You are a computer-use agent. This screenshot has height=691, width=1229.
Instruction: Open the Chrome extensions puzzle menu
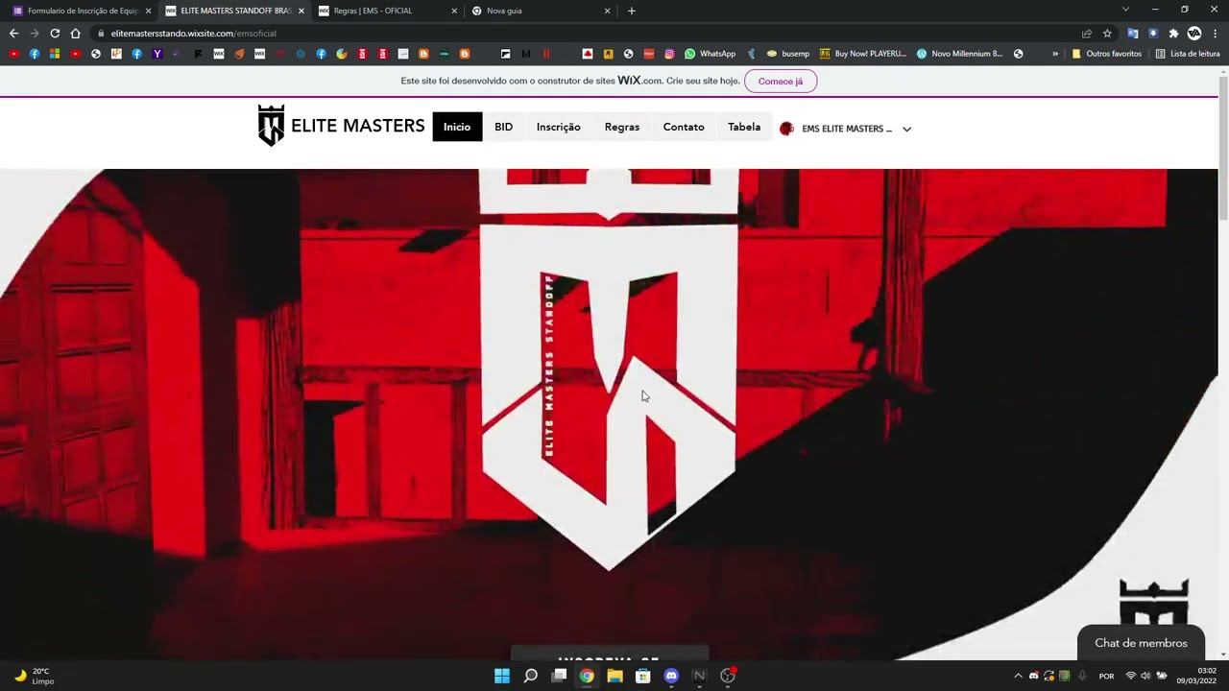coord(1173,34)
